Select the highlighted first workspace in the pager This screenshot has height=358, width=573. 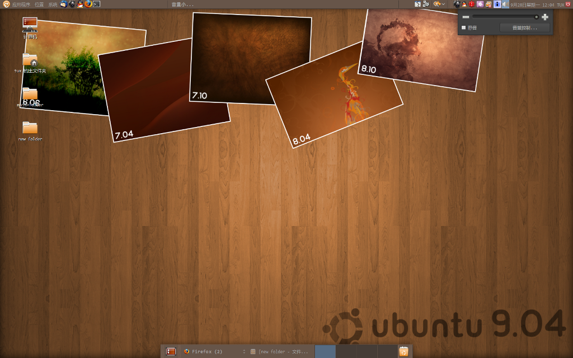(325, 351)
